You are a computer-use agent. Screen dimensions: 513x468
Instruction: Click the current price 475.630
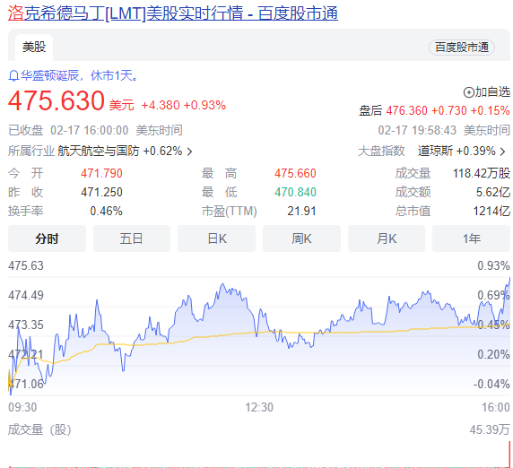(x=57, y=100)
